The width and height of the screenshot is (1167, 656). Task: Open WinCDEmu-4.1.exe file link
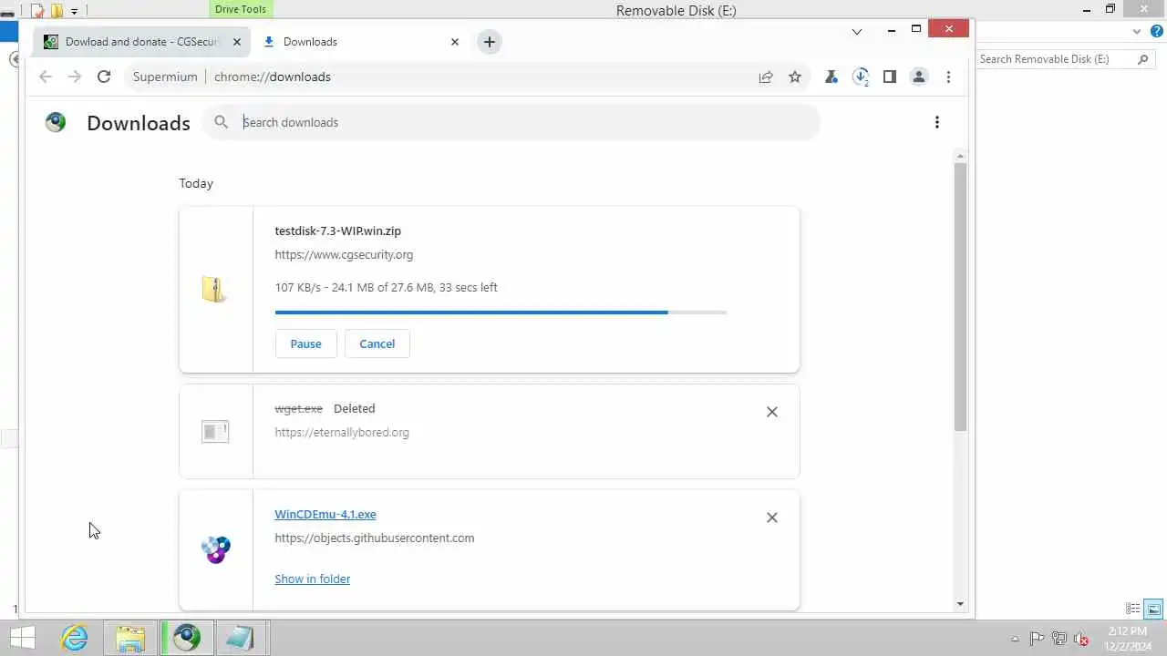point(325,515)
